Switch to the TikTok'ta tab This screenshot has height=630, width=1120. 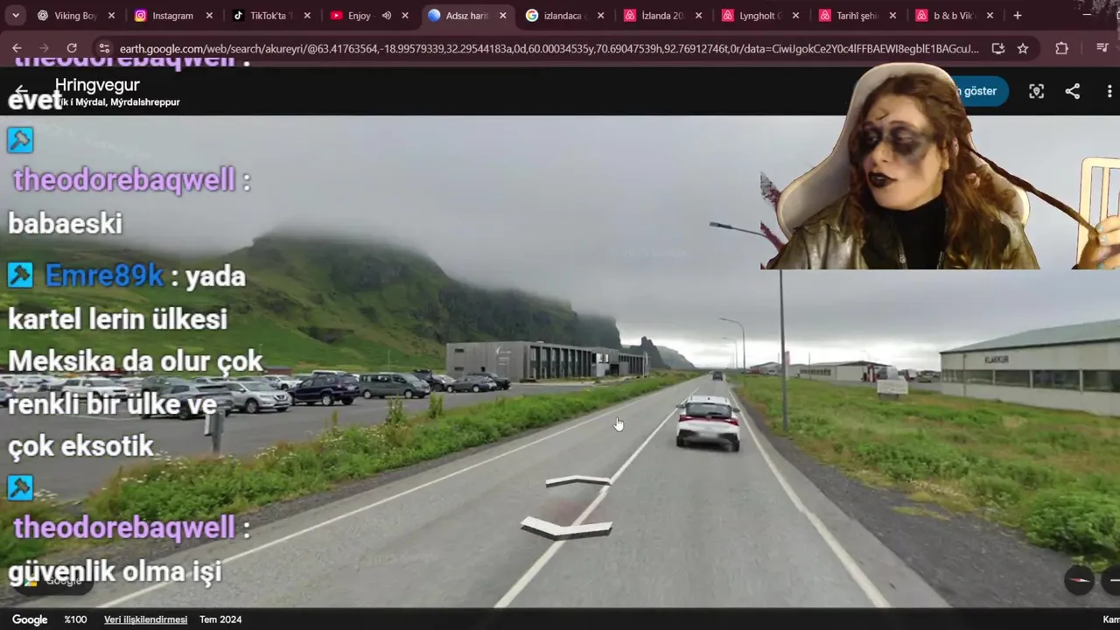(270, 16)
